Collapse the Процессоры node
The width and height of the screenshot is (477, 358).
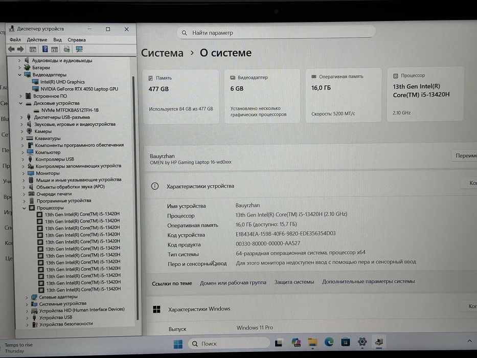(24, 208)
